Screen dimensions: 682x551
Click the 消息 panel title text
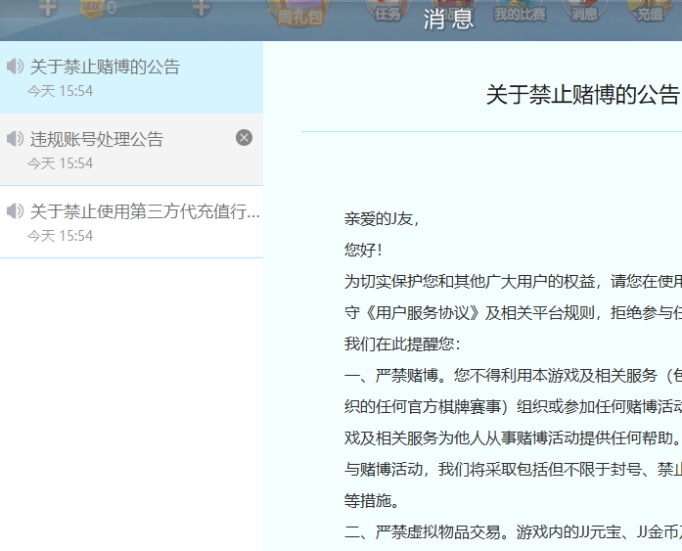[x=448, y=20]
